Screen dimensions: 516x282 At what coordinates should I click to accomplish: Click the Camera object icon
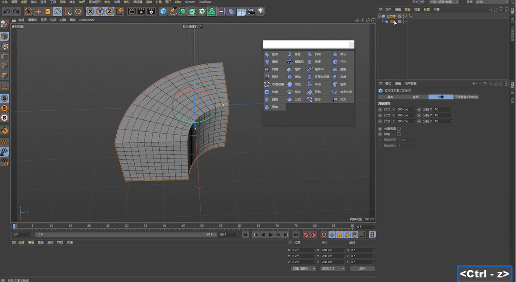click(251, 11)
